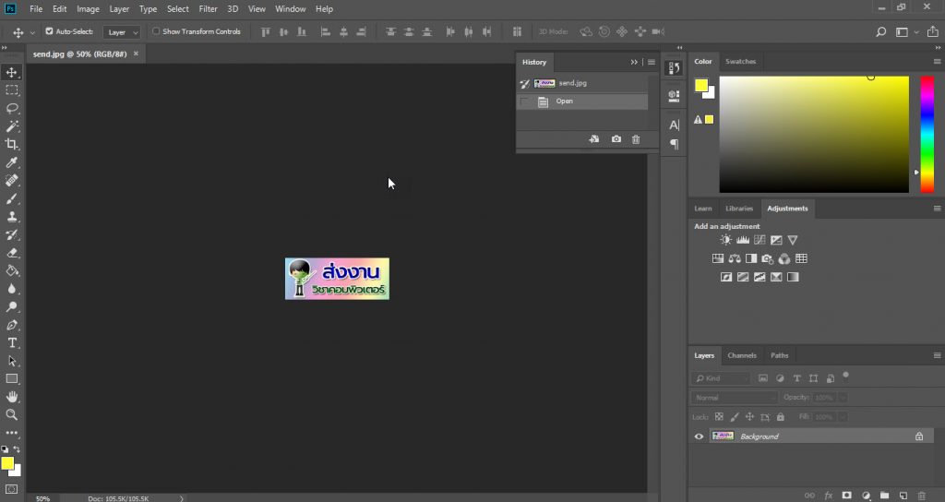
Task: Create new snapshot in History panel
Action: click(616, 139)
